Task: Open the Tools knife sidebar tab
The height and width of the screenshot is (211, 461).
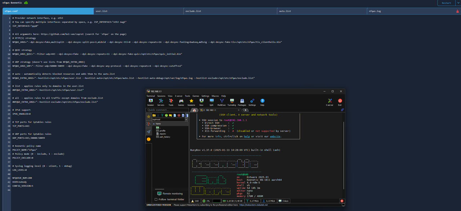Action: point(148,124)
